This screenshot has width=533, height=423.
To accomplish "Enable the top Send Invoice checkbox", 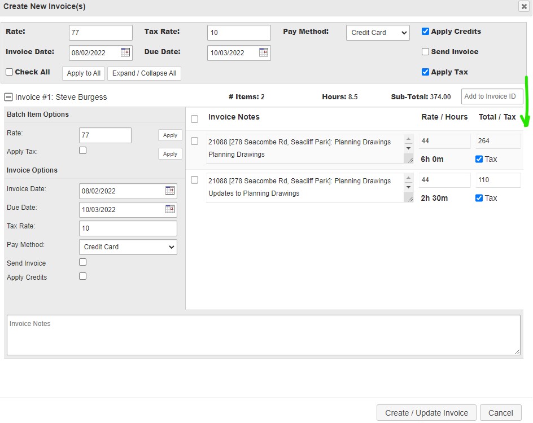I will point(426,52).
